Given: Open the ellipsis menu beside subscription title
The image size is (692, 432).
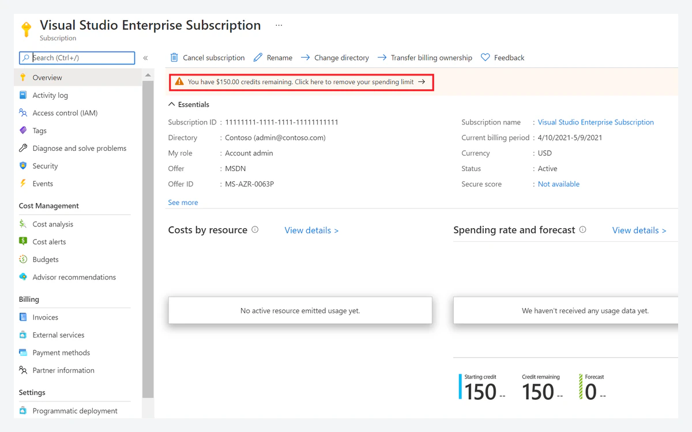Looking at the screenshot, I should coord(279,25).
